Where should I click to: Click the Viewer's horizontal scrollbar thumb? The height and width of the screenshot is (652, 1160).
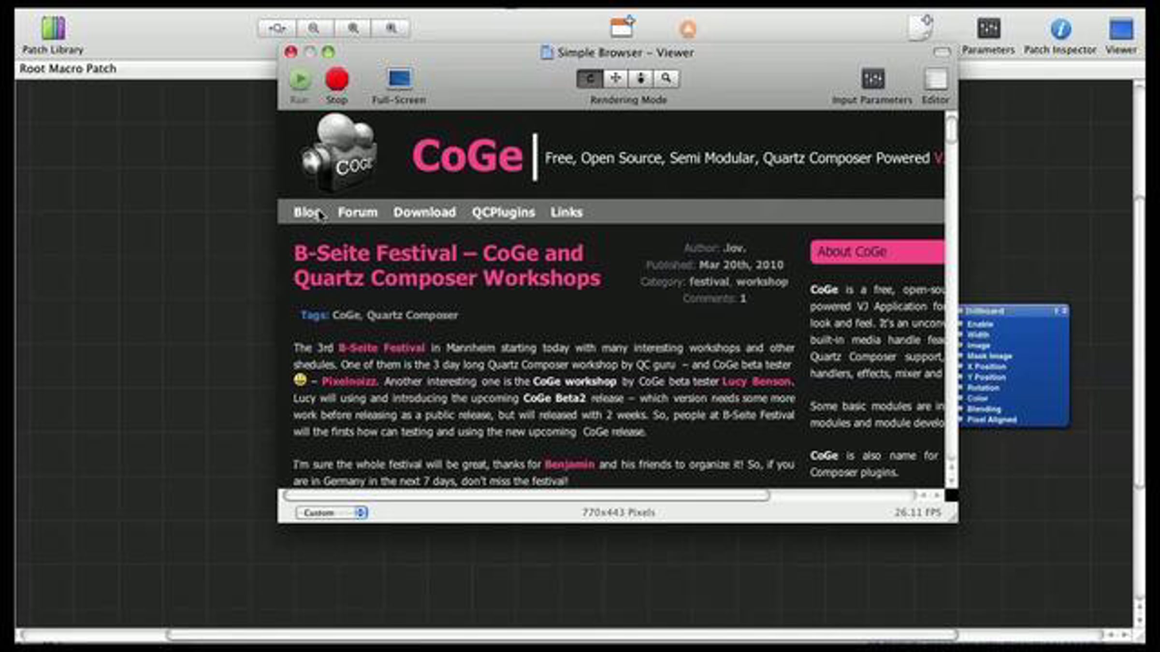point(526,495)
